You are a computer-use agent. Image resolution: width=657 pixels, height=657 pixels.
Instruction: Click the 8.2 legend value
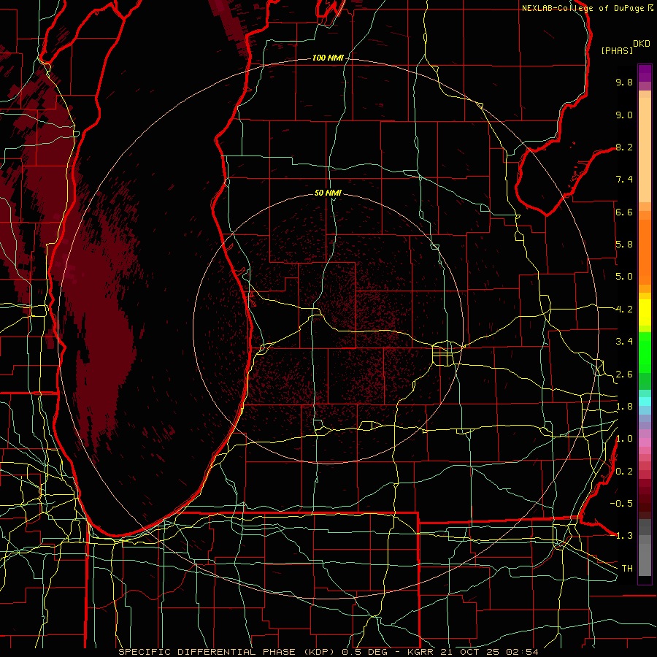[624, 147]
